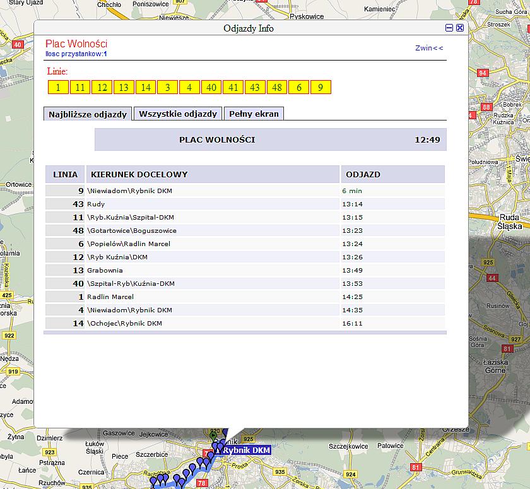This screenshot has width=530, height=489.
Task: Click the Rybnik DKM map label
Action: click(x=247, y=450)
